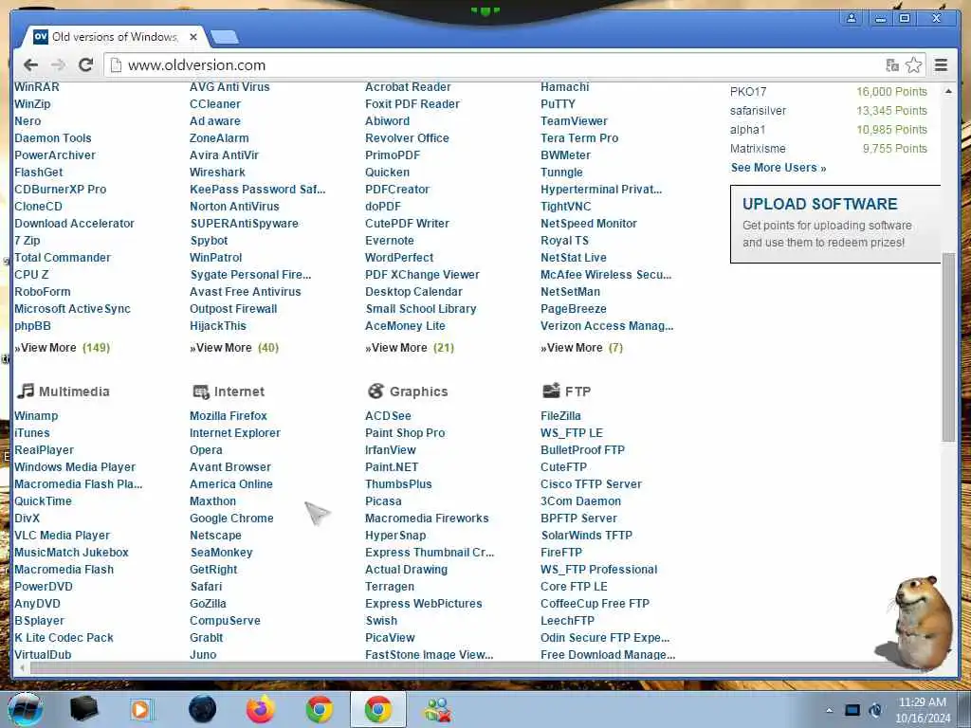Click the Graphics palette icon
971x728 pixels.
(376, 391)
